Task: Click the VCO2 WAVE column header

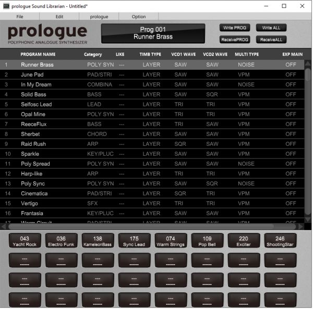Action: point(215,54)
